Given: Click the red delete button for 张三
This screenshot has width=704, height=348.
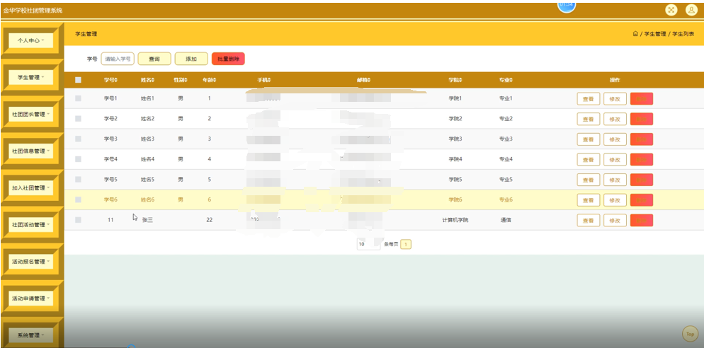Looking at the screenshot, I should click(x=642, y=220).
